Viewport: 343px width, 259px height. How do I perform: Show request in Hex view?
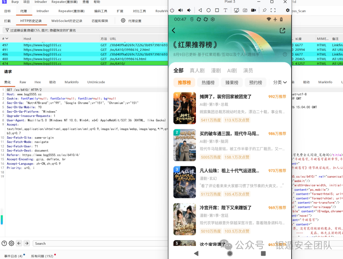tap(37, 82)
